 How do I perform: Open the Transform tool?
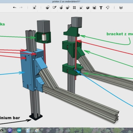tap(35, 7)
